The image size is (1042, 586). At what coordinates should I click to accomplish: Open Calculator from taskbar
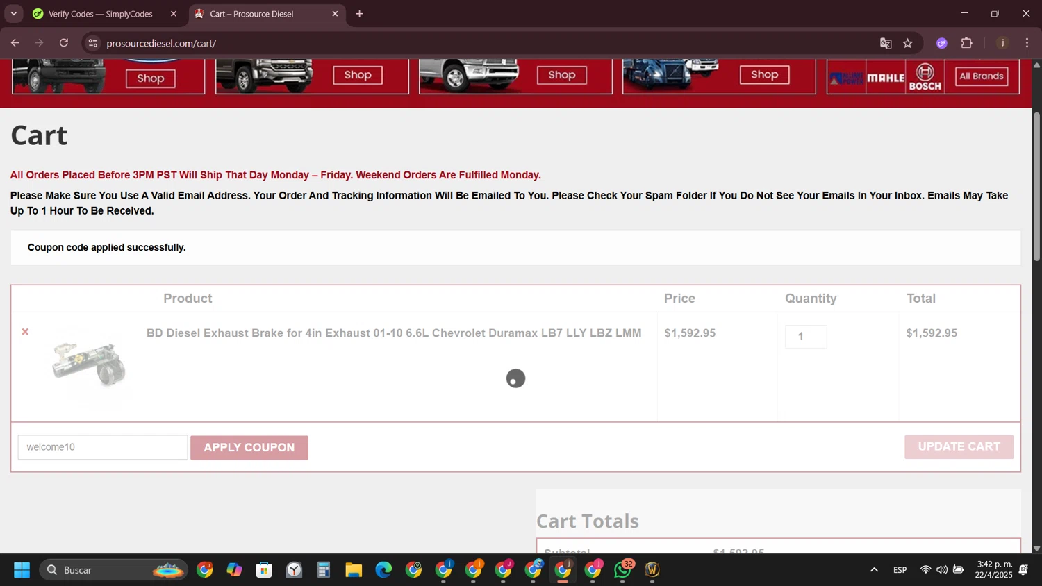point(324,570)
